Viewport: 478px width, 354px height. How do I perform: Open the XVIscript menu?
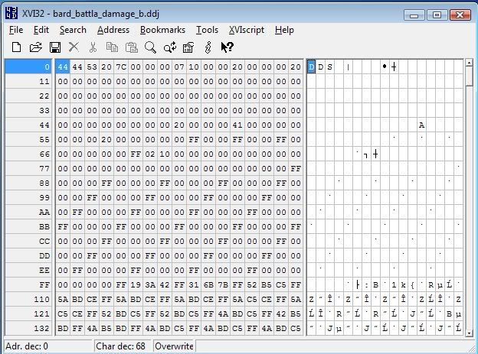pyautogui.click(x=247, y=30)
